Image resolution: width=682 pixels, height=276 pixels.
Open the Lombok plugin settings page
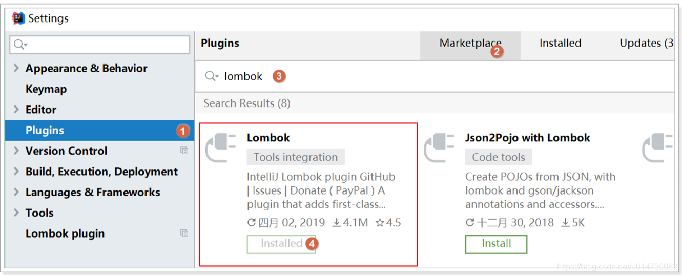point(65,233)
